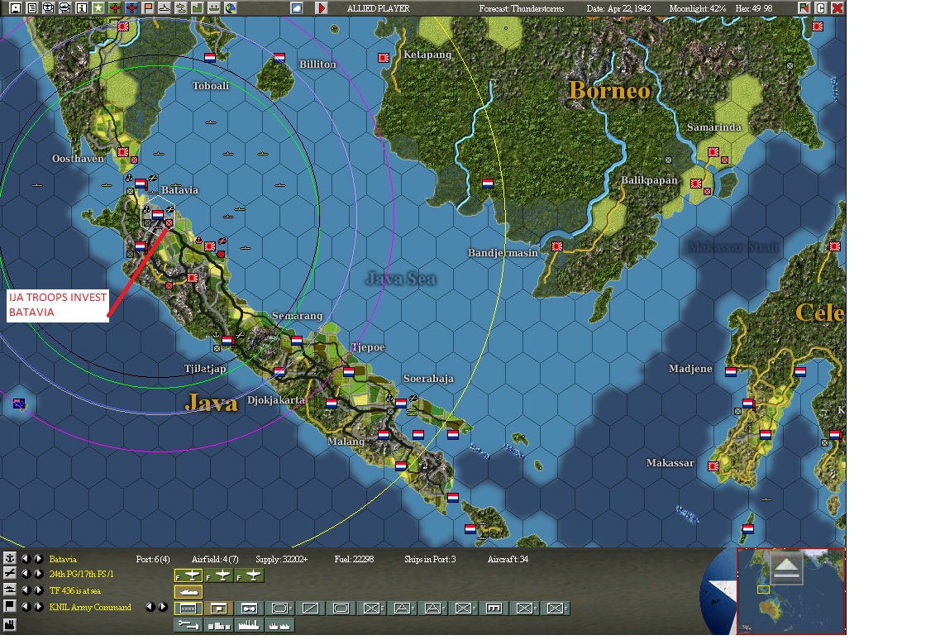Image resolution: width=940 pixels, height=640 pixels.
Task: Select the Batavia base hex on map
Action: click(x=158, y=215)
